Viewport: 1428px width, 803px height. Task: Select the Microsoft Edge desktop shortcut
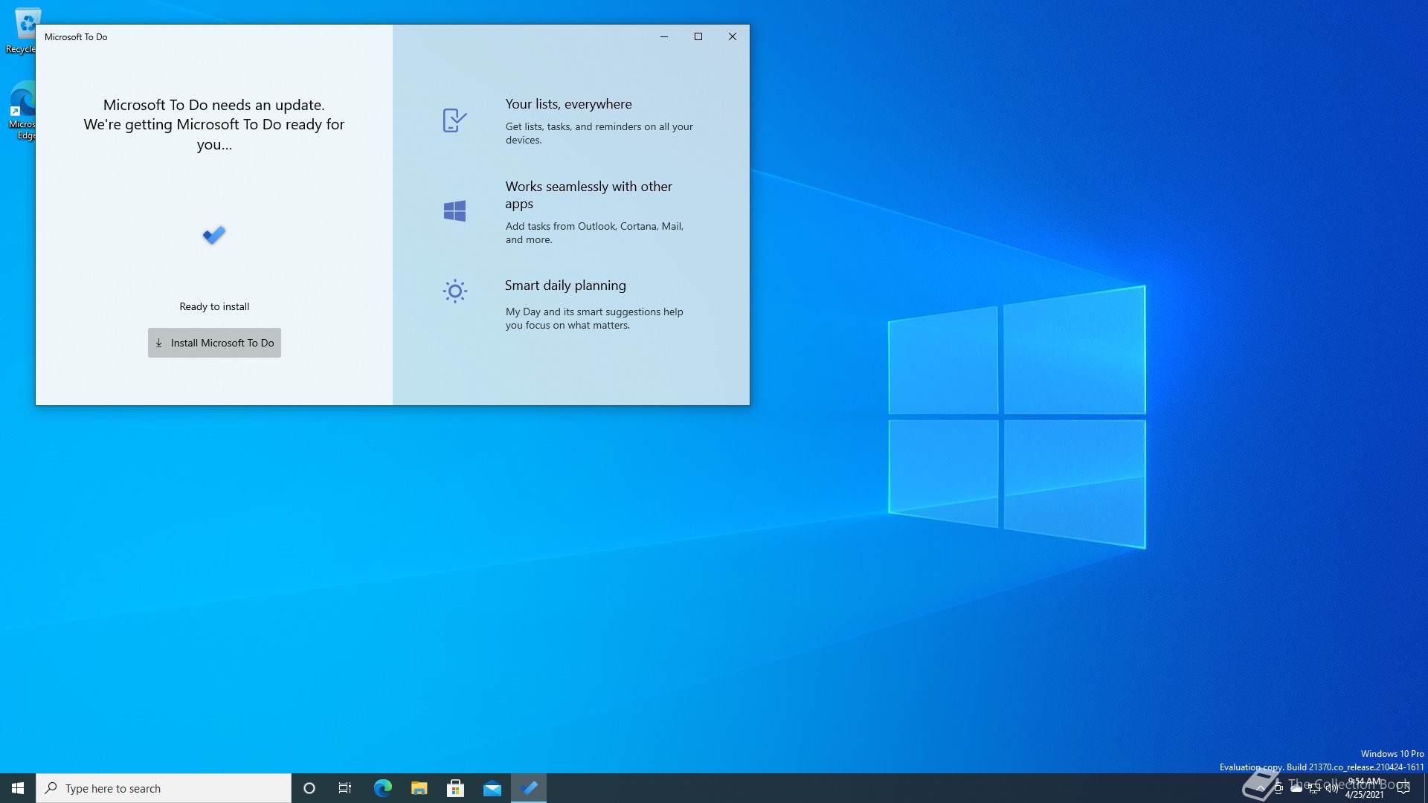pos(22,110)
